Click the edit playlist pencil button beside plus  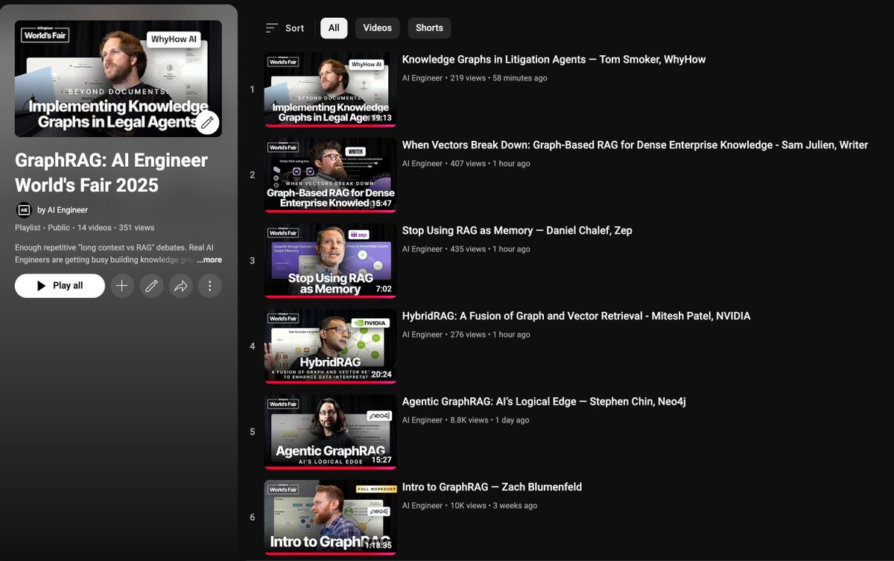tap(151, 285)
